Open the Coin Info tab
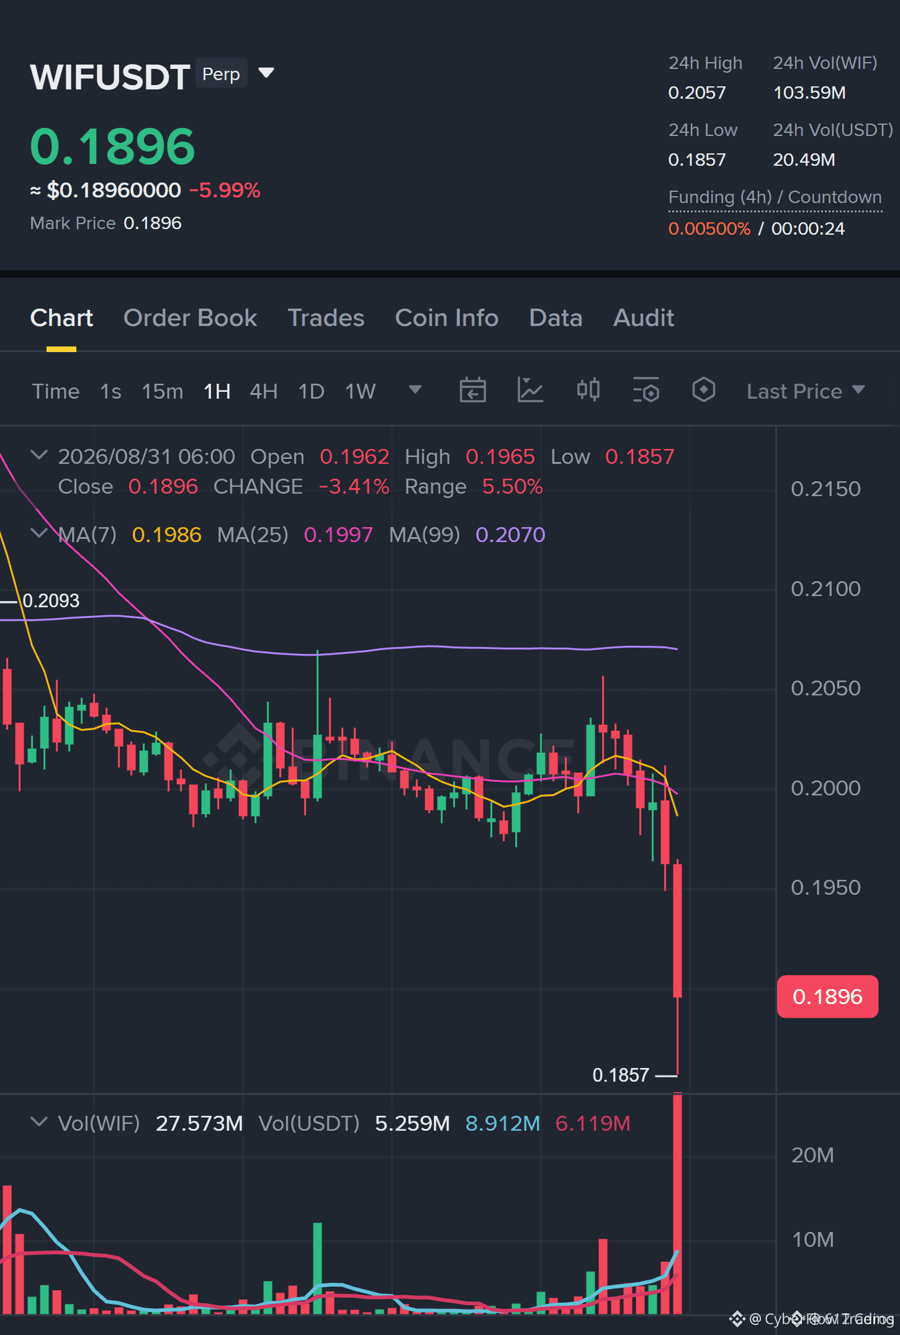 click(x=446, y=318)
